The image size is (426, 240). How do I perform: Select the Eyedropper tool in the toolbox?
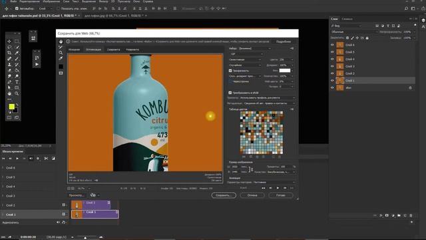[x=17, y=53]
